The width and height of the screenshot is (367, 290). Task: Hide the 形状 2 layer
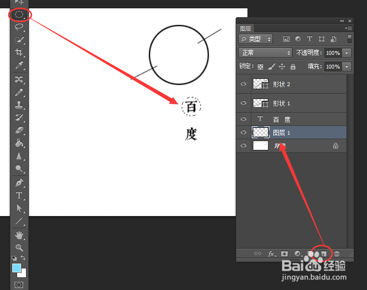[x=244, y=84]
